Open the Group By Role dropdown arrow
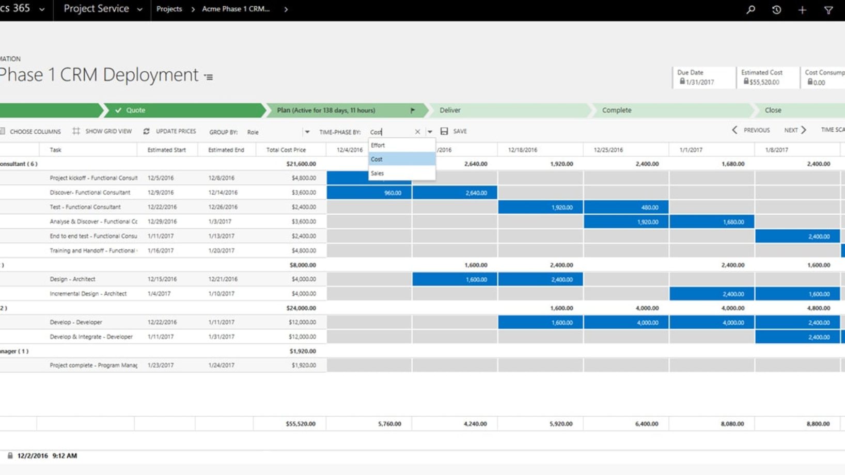This screenshot has height=475, width=845. click(x=307, y=132)
